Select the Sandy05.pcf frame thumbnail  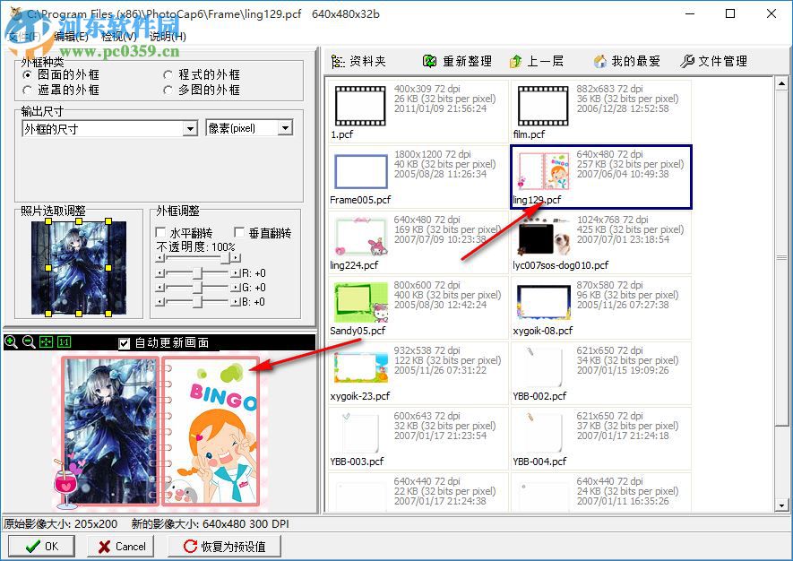(360, 301)
